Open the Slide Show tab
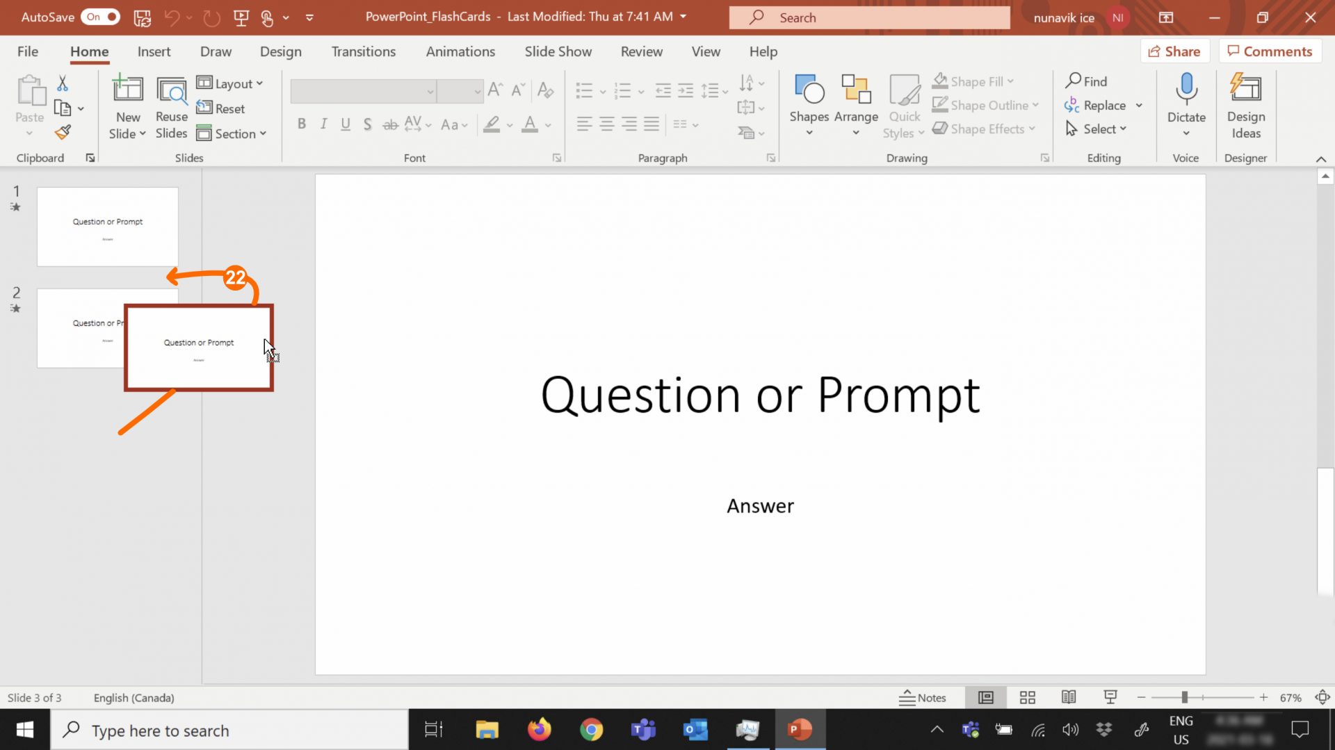Viewport: 1335px width, 750px height. pyautogui.click(x=558, y=51)
